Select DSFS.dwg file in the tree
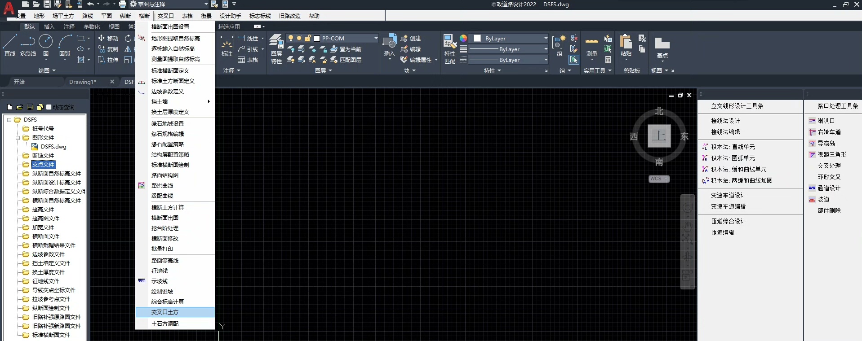Image resolution: width=862 pixels, height=341 pixels. 53,147
